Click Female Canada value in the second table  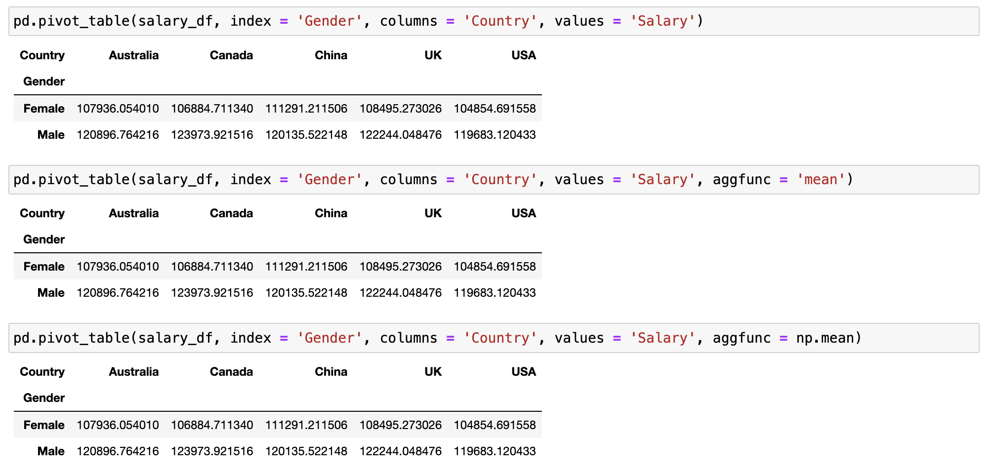[x=212, y=267]
